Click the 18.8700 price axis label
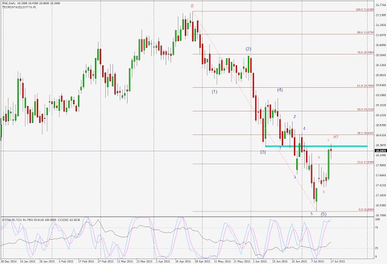387x264 pixels. coord(380,125)
